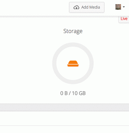The image size is (129, 133).
Task: Click the white stripe on the drive icon
Action: click(73, 64)
